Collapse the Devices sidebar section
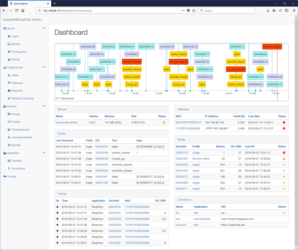The height and width of the screenshot is (250, 298). [44, 106]
